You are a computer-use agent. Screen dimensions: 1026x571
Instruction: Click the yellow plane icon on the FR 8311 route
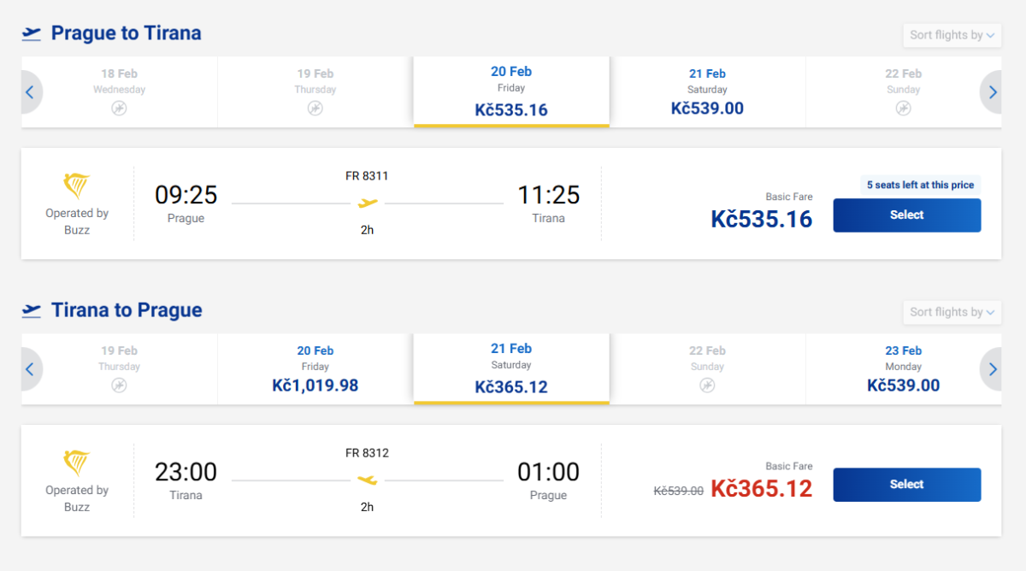368,203
